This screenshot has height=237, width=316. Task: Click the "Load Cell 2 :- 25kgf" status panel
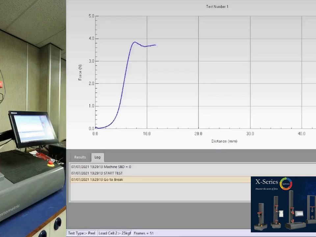tap(115, 233)
